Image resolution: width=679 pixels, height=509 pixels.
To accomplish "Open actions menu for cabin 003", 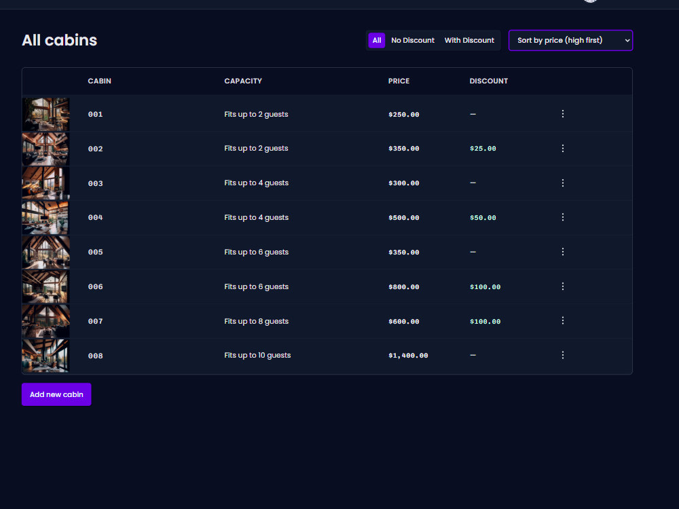I will [x=562, y=183].
